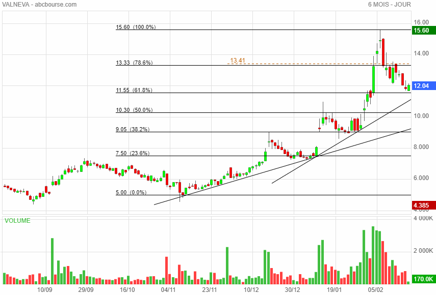Select the 7.50 (23.6%) Fibonacci label
This screenshot has width=436, height=295.
coord(133,153)
